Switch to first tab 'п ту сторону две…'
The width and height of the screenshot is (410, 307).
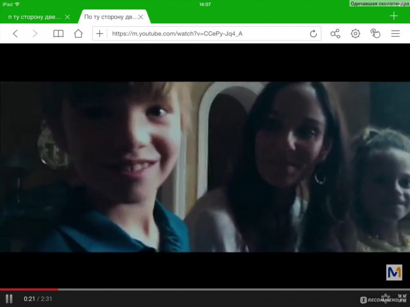click(34, 17)
